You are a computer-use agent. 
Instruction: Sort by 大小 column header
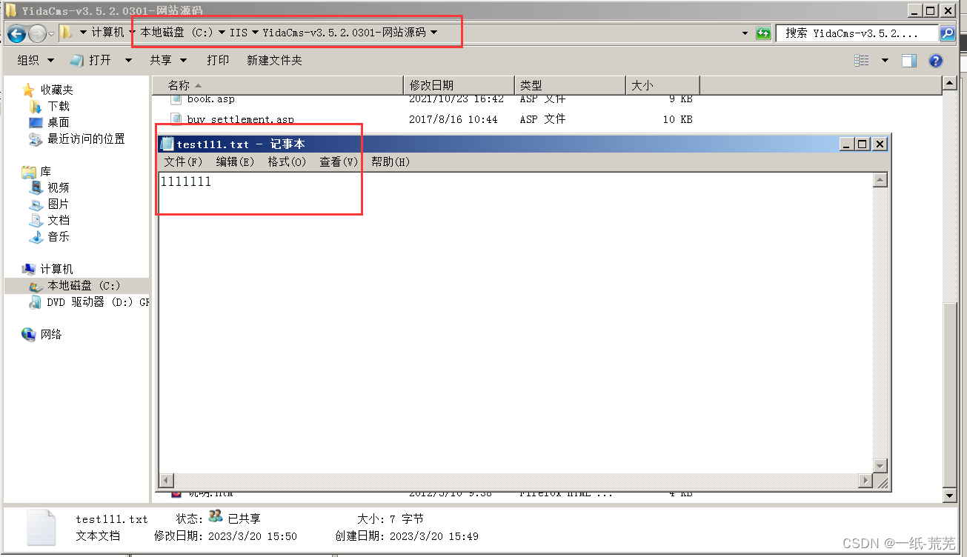click(x=662, y=85)
